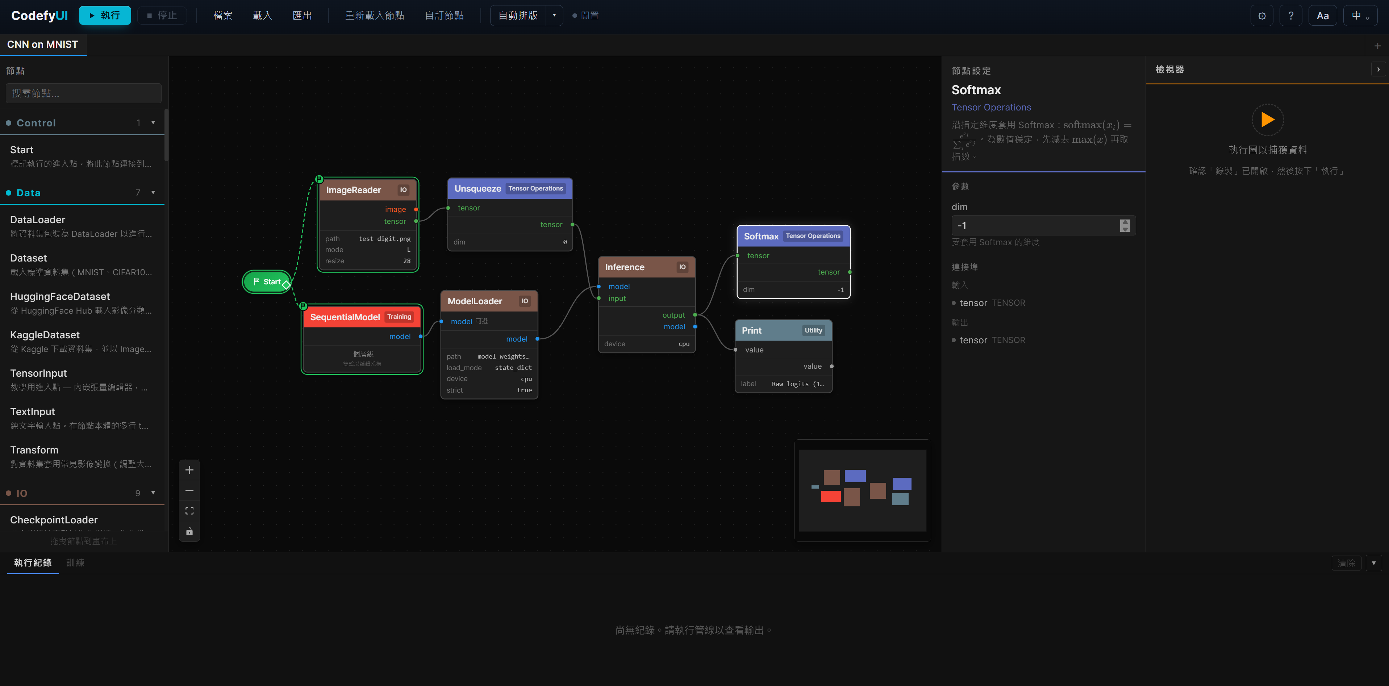Viewport: 1389px width, 686px height.
Task: Click the flag marker on ImageReader
Action: [319, 179]
